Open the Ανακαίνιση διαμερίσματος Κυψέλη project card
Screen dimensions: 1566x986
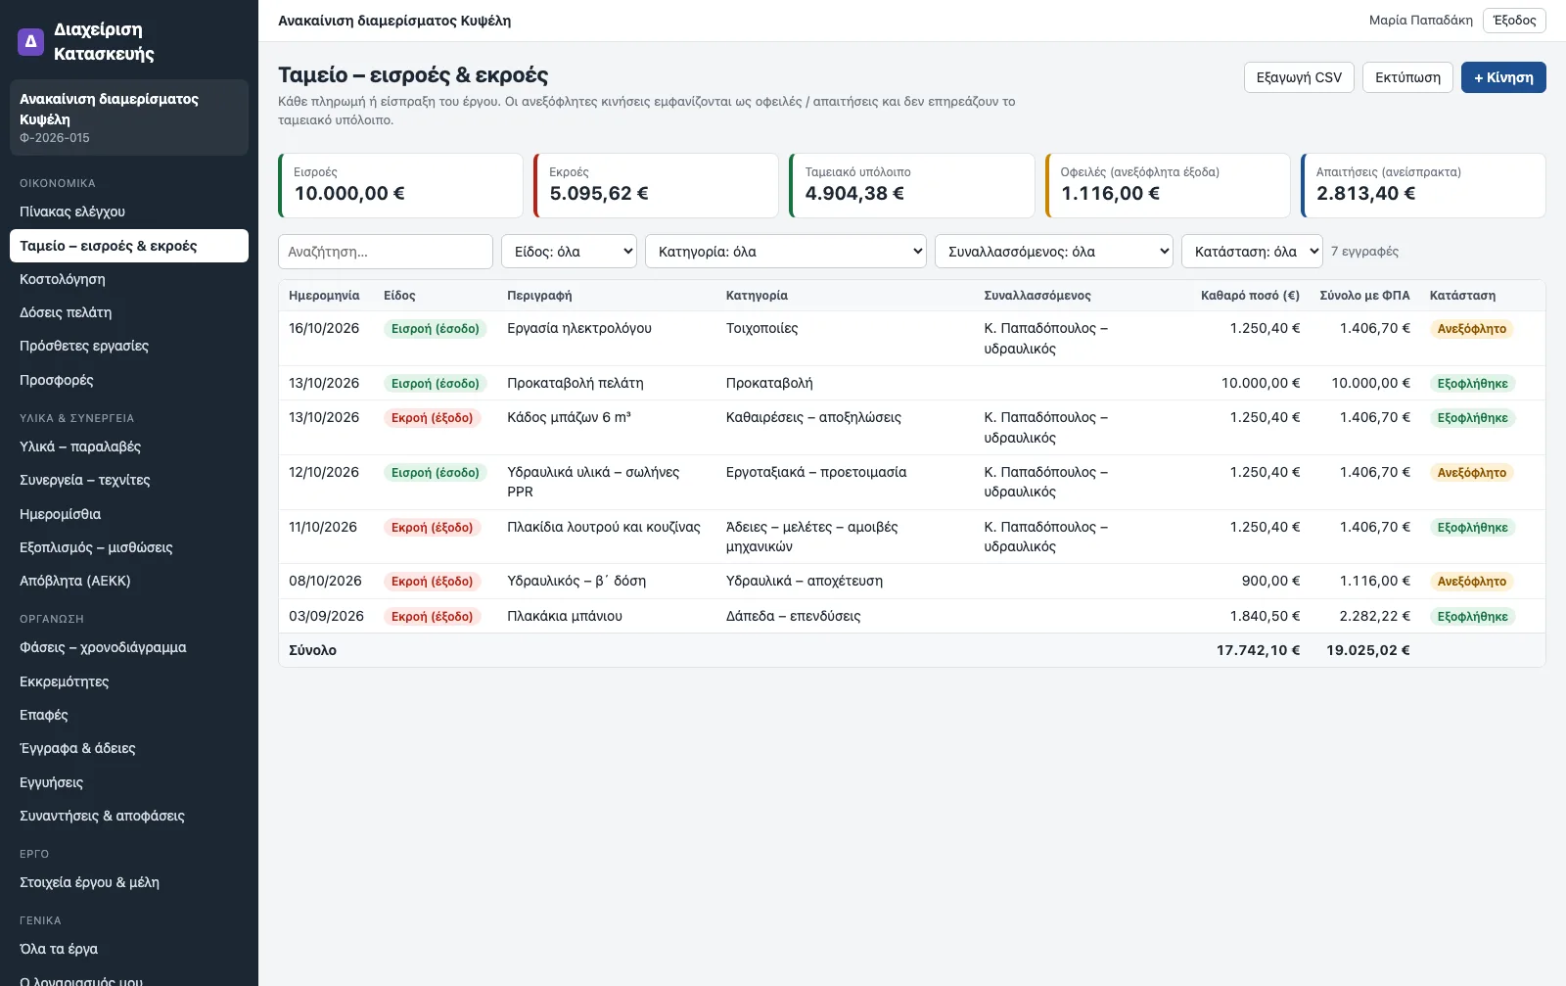tap(129, 117)
